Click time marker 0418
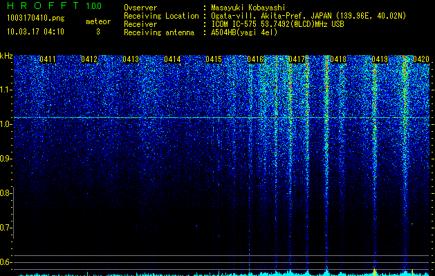 (x=338, y=59)
